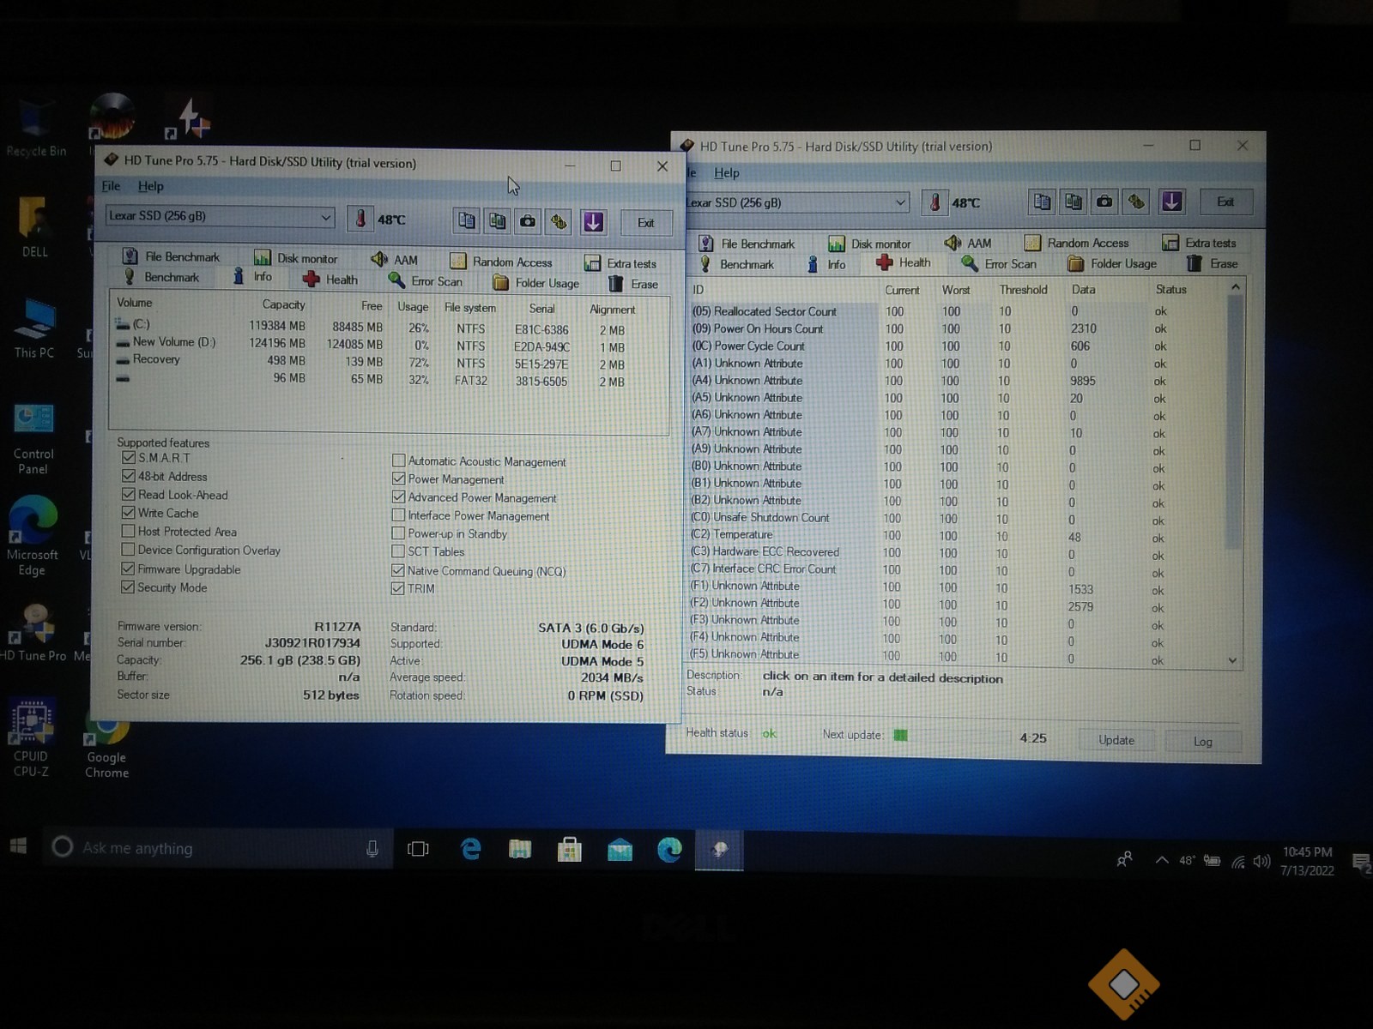Open HD Tune Pro desktop shortcut
The width and height of the screenshot is (1373, 1029).
tap(33, 633)
